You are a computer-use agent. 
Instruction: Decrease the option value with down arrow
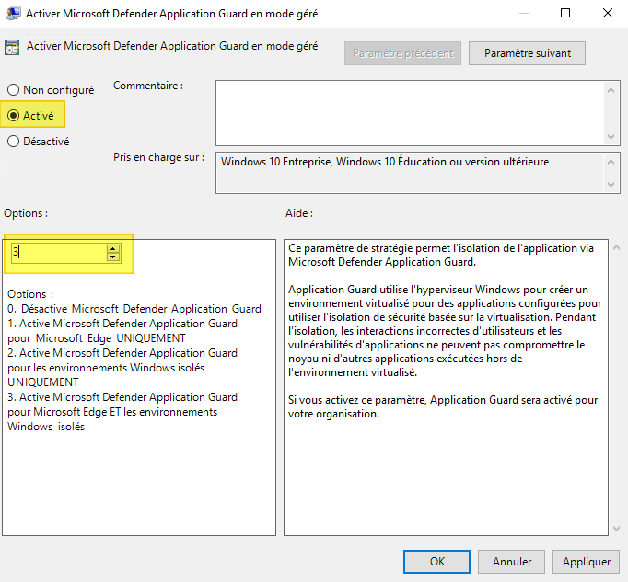[x=113, y=257]
